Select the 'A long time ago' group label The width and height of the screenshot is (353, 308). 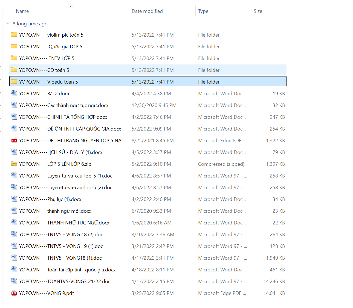coord(30,24)
